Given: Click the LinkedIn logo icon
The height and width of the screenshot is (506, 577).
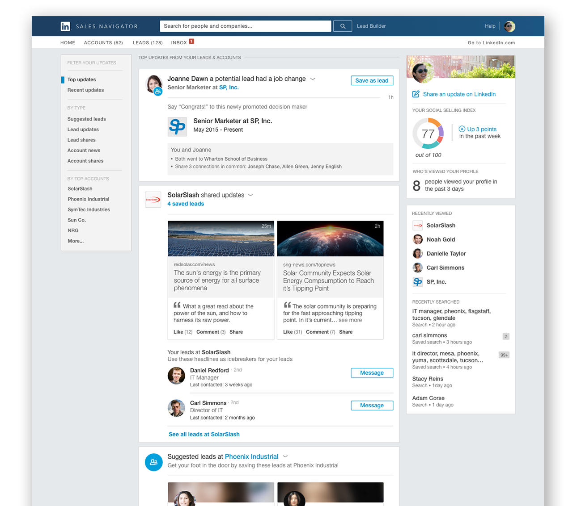Looking at the screenshot, I should tap(65, 26).
